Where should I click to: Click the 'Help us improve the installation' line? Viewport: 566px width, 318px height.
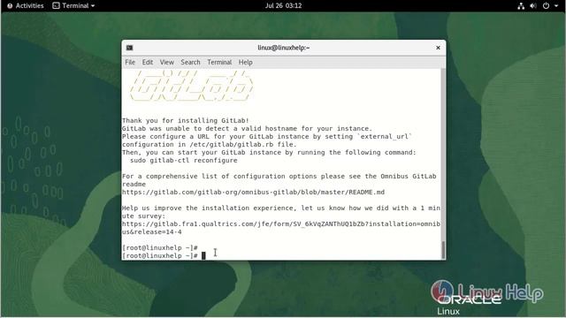click(x=281, y=208)
